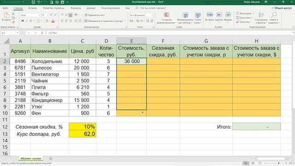Click the Copy icon in clipboard group
The height and width of the screenshot is (166, 295).
pos(13,18)
